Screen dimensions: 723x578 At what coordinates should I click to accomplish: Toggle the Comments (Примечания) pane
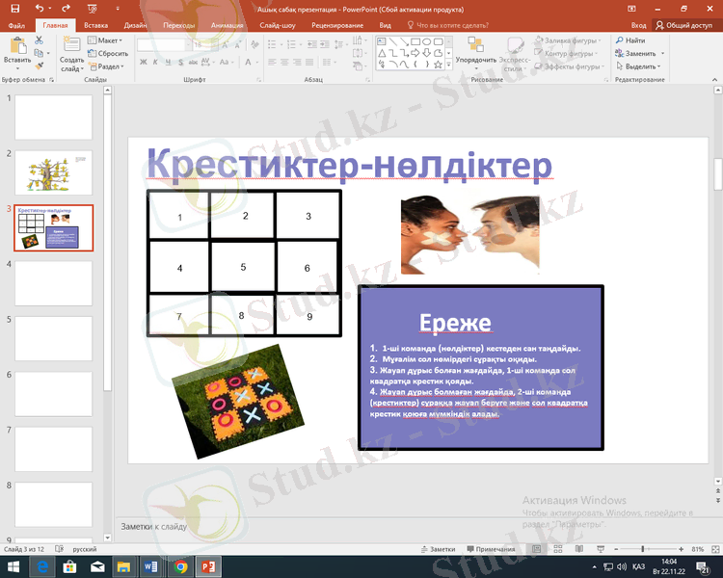[x=491, y=548]
